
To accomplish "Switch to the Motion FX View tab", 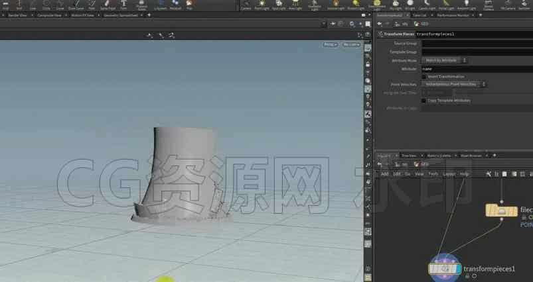I will 82,15.
